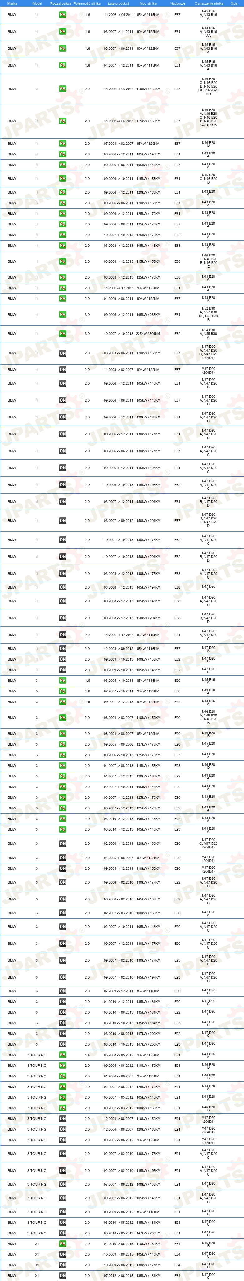This screenshot has width=244, height=1281.
Task: Click the Model column header
Action: pos(37,3)
